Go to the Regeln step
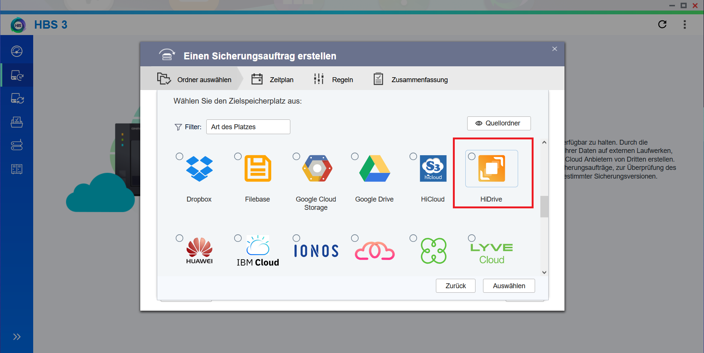 [333, 79]
